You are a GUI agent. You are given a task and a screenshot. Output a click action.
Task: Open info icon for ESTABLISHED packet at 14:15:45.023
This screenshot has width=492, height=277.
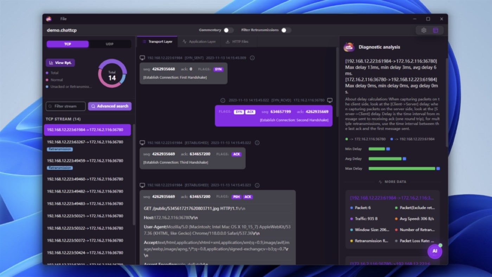coord(257,185)
